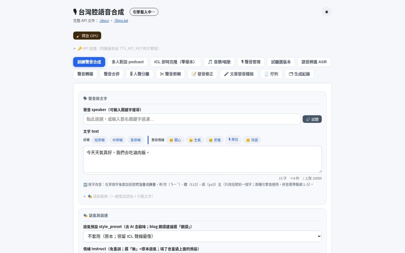
Task: Expand the API 金鑰 section
Action: [116, 48]
